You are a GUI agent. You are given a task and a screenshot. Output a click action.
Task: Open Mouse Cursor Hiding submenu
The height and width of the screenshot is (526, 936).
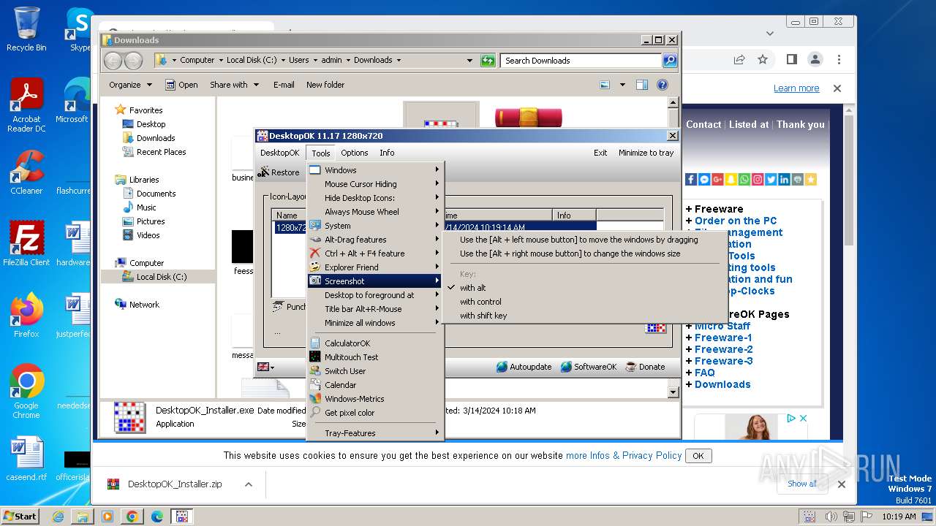tap(375, 184)
